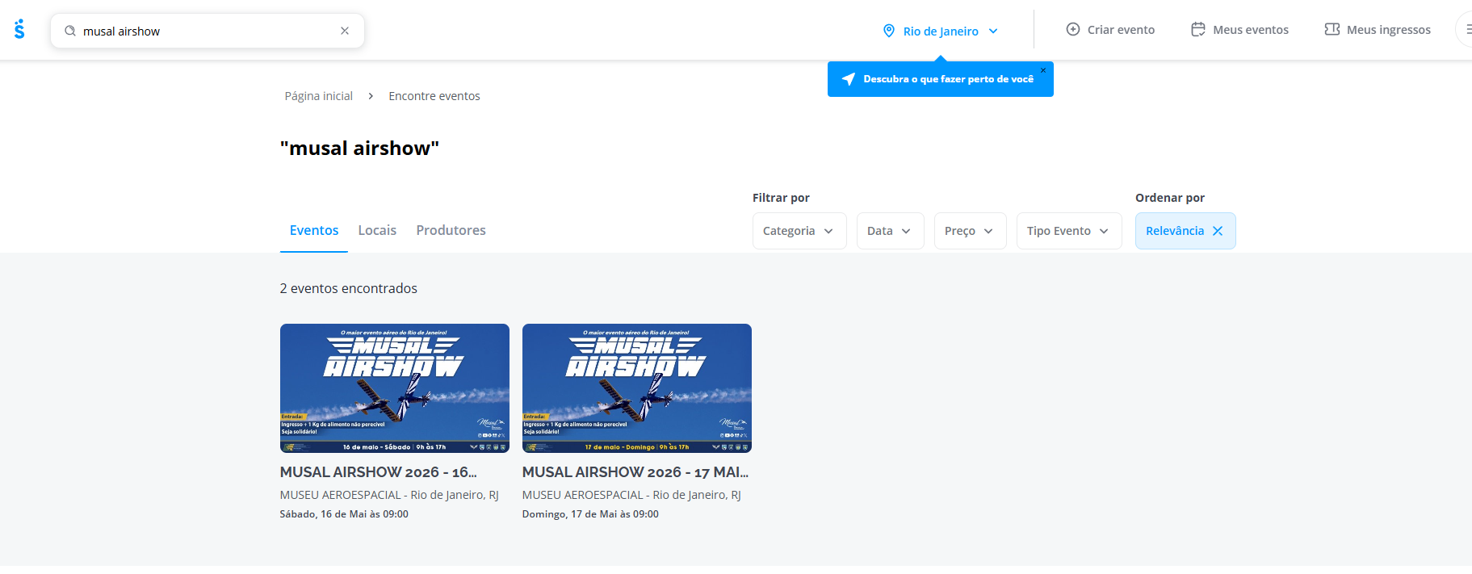Image resolution: width=1472 pixels, height=574 pixels.
Task: Open the Criar evento link
Action: click(x=1110, y=29)
